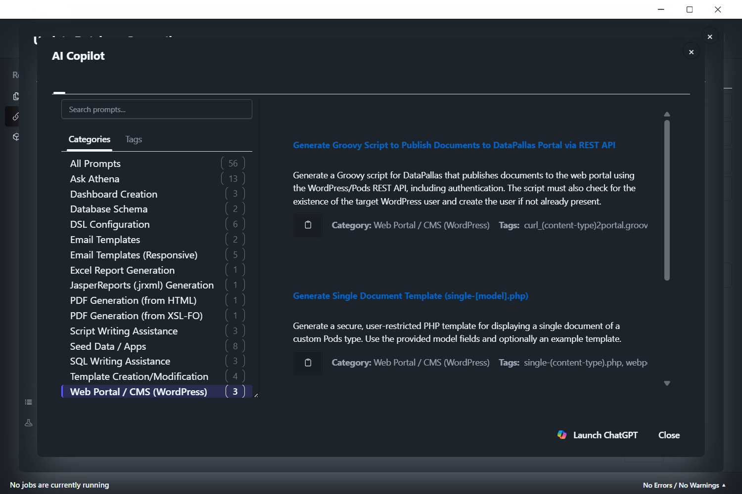Click the prompts list scrollbar thumb
The width and height of the screenshot is (742, 494).
click(x=667, y=200)
